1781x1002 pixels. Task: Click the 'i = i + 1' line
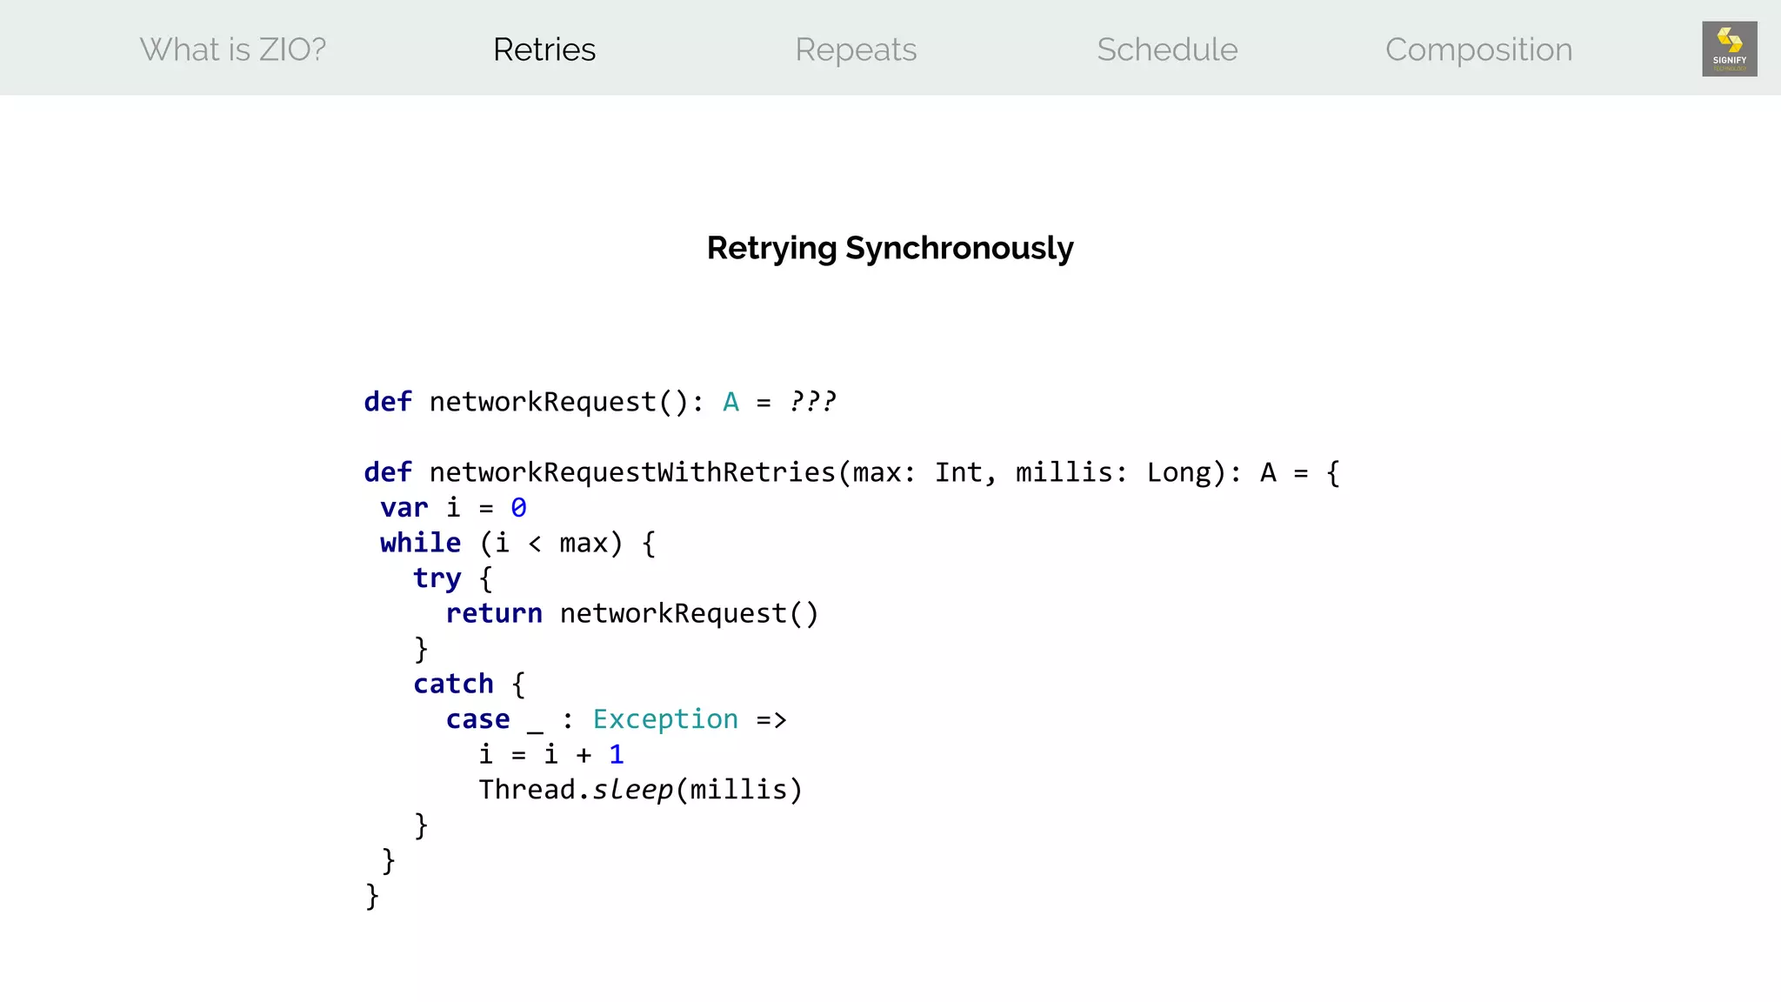pos(551,754)
